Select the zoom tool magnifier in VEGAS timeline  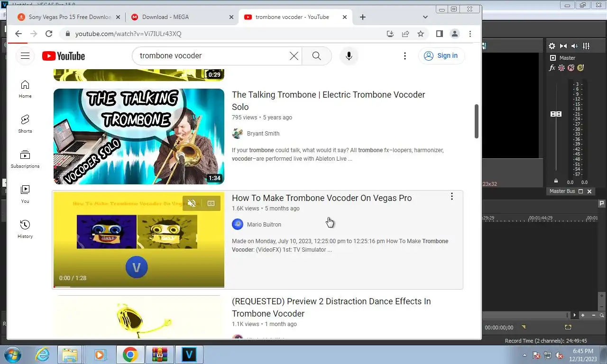point(602,315)
